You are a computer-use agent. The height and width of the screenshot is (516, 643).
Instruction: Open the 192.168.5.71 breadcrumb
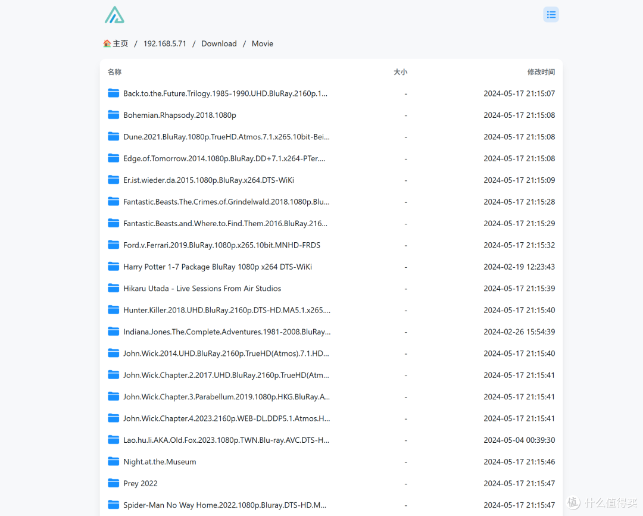[x=164, y=43]
